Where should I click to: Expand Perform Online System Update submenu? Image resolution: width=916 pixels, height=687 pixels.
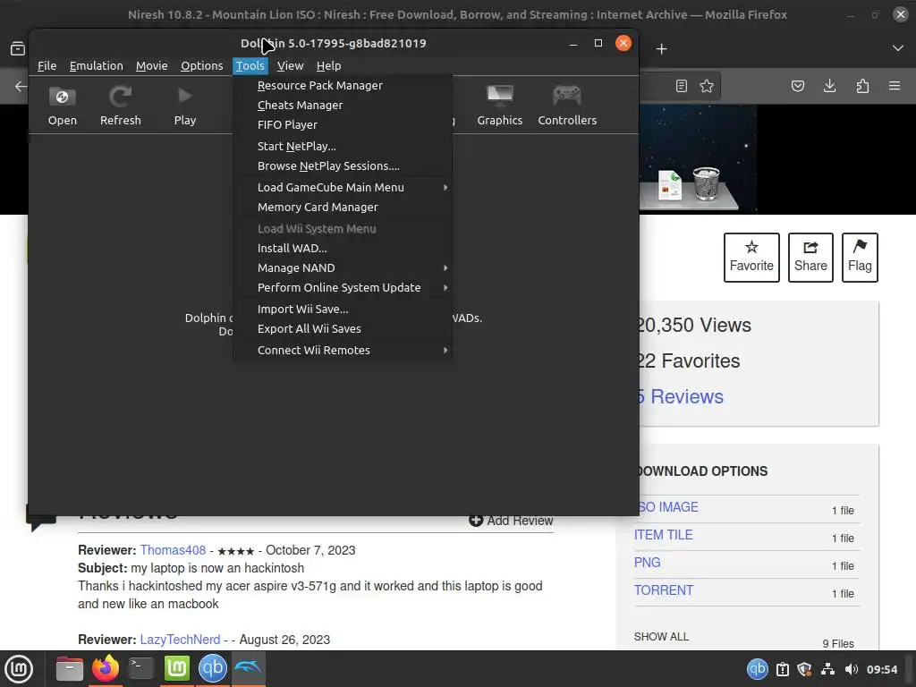point(343,288)
